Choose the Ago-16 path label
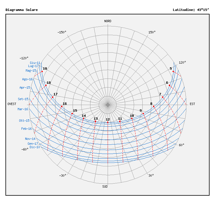Screen dimensions: 213x202 click(x=27, y=79)
